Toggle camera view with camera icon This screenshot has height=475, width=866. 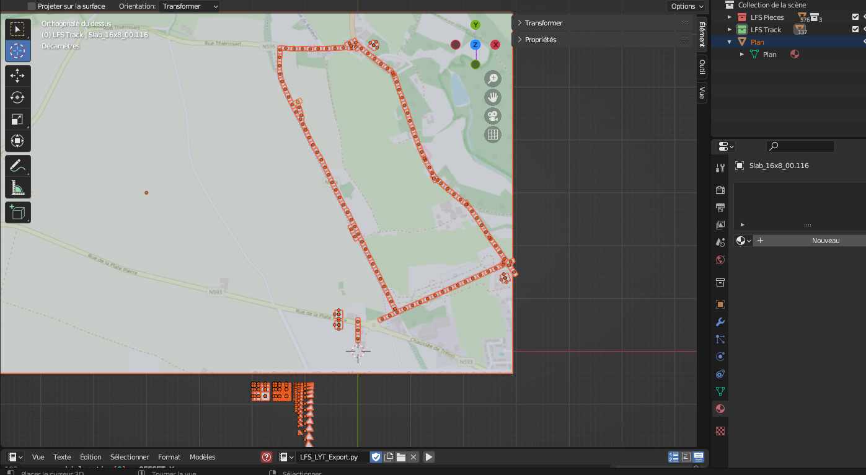coord(493,116)
